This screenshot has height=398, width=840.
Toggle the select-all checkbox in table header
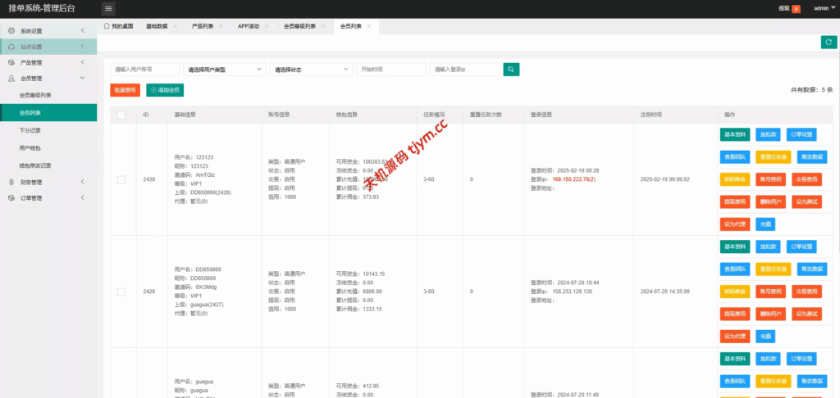121,115
